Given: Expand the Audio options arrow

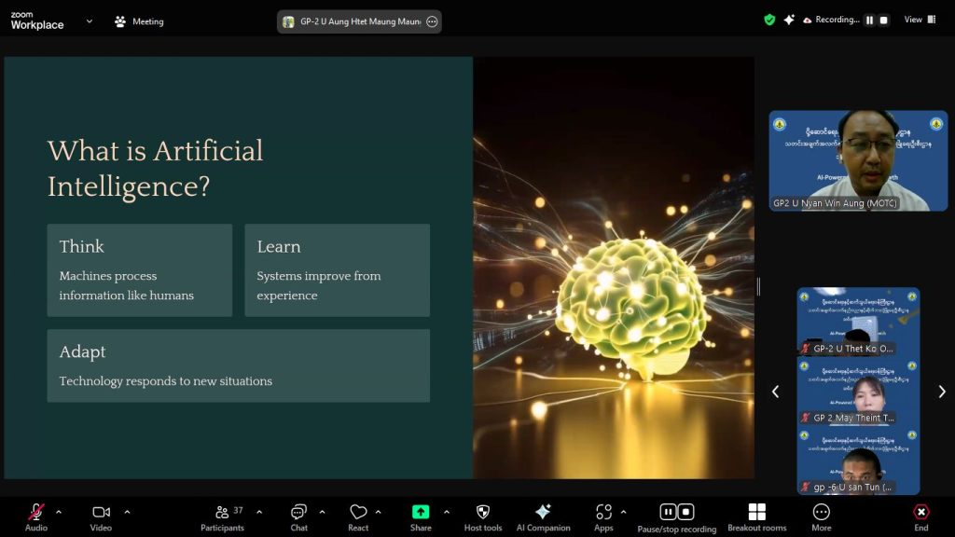Looking at the screenshot, I should (x=59, y=511).
